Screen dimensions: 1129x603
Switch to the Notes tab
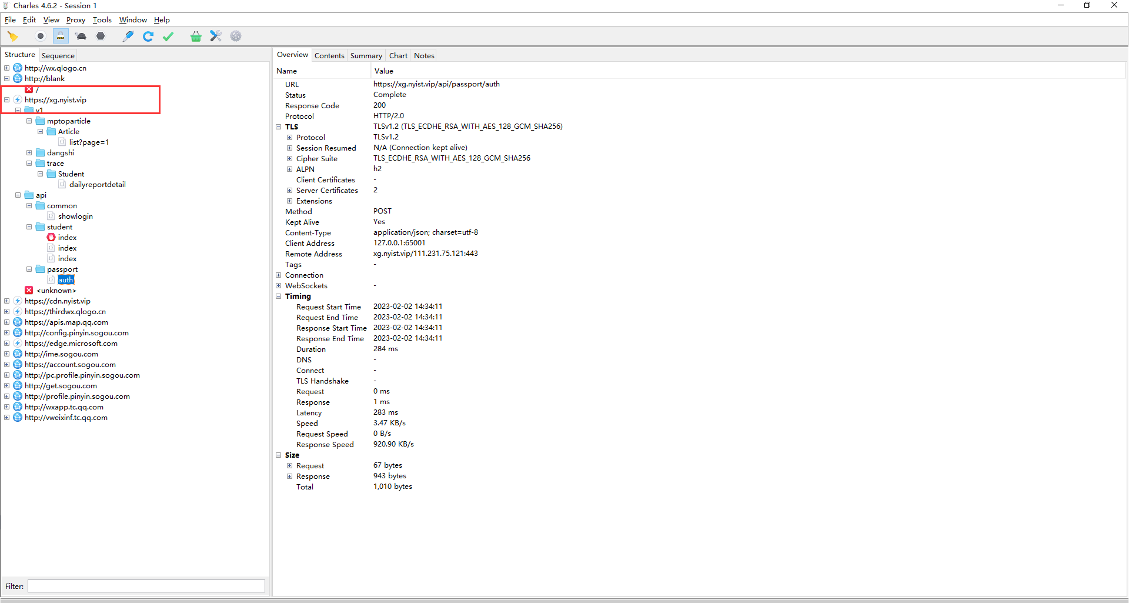tap(424, 56)
